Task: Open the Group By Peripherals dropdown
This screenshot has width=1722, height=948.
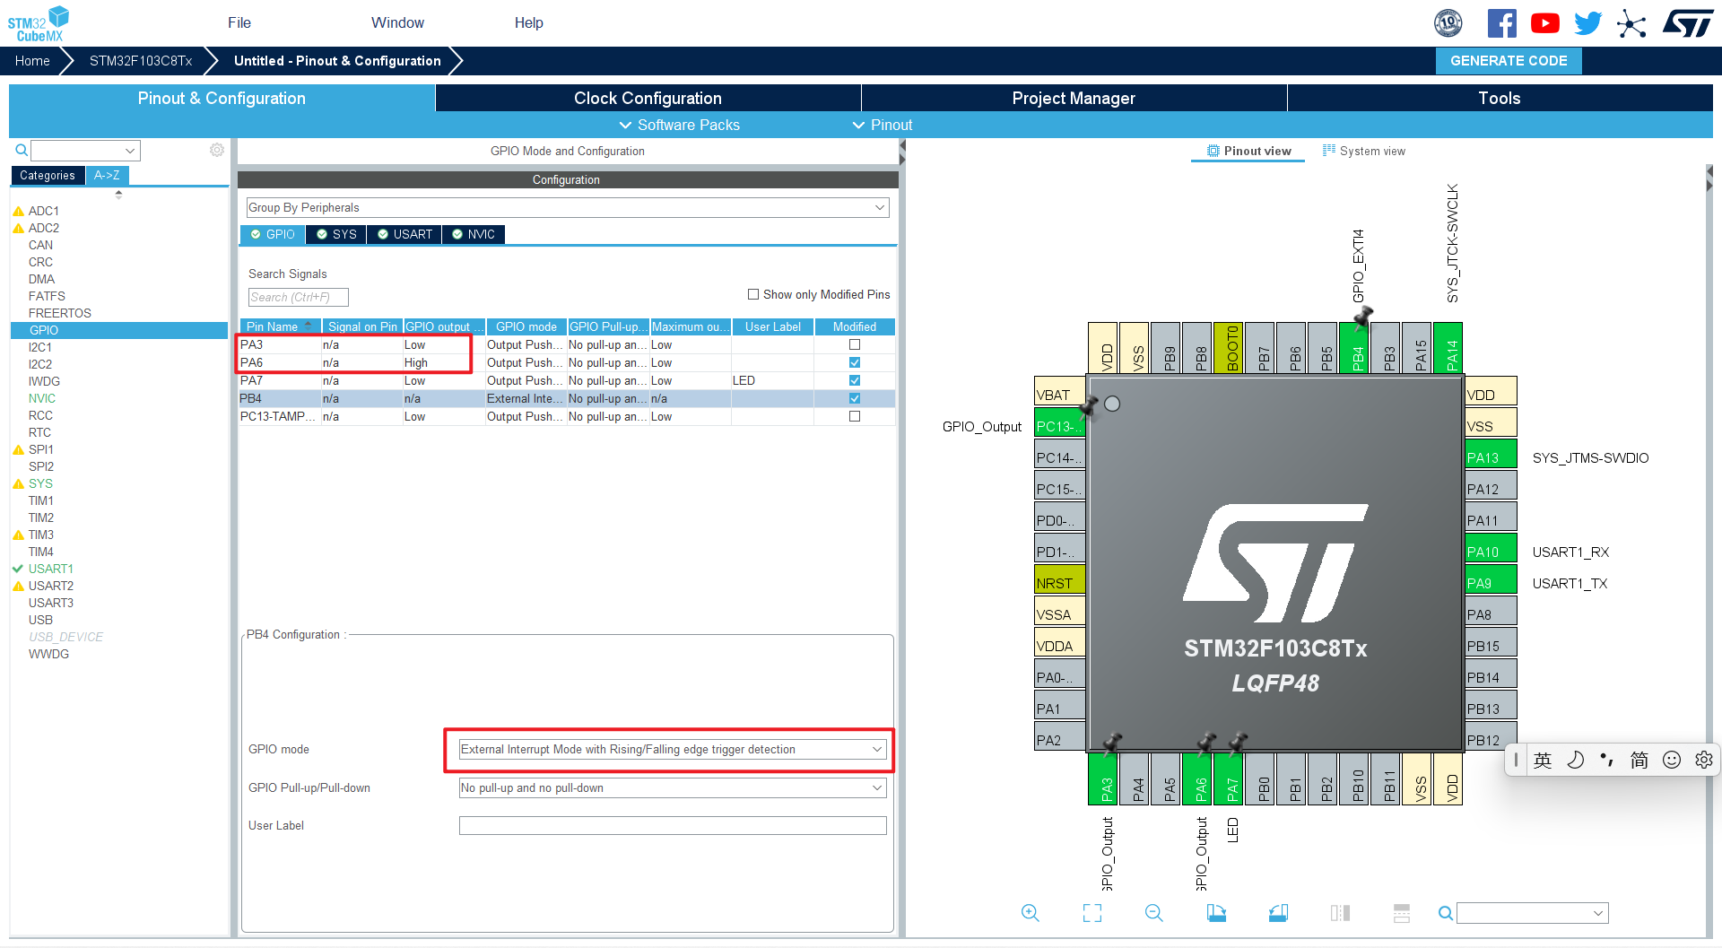Action: tap(568, 207)
